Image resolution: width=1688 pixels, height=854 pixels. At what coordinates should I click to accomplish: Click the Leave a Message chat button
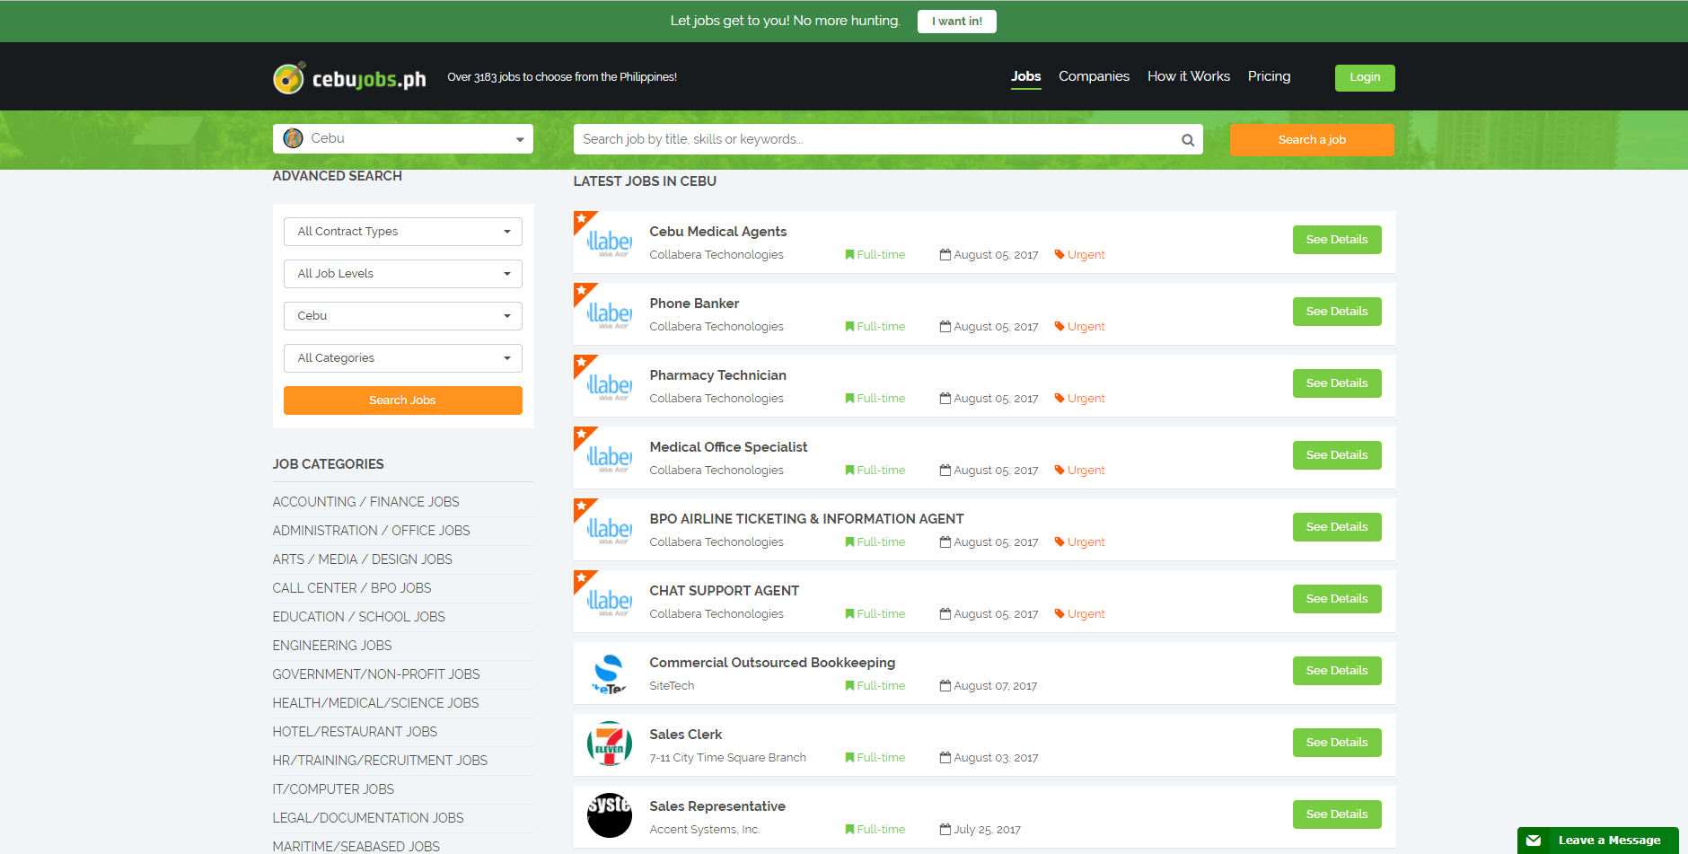pos(1598,841)
